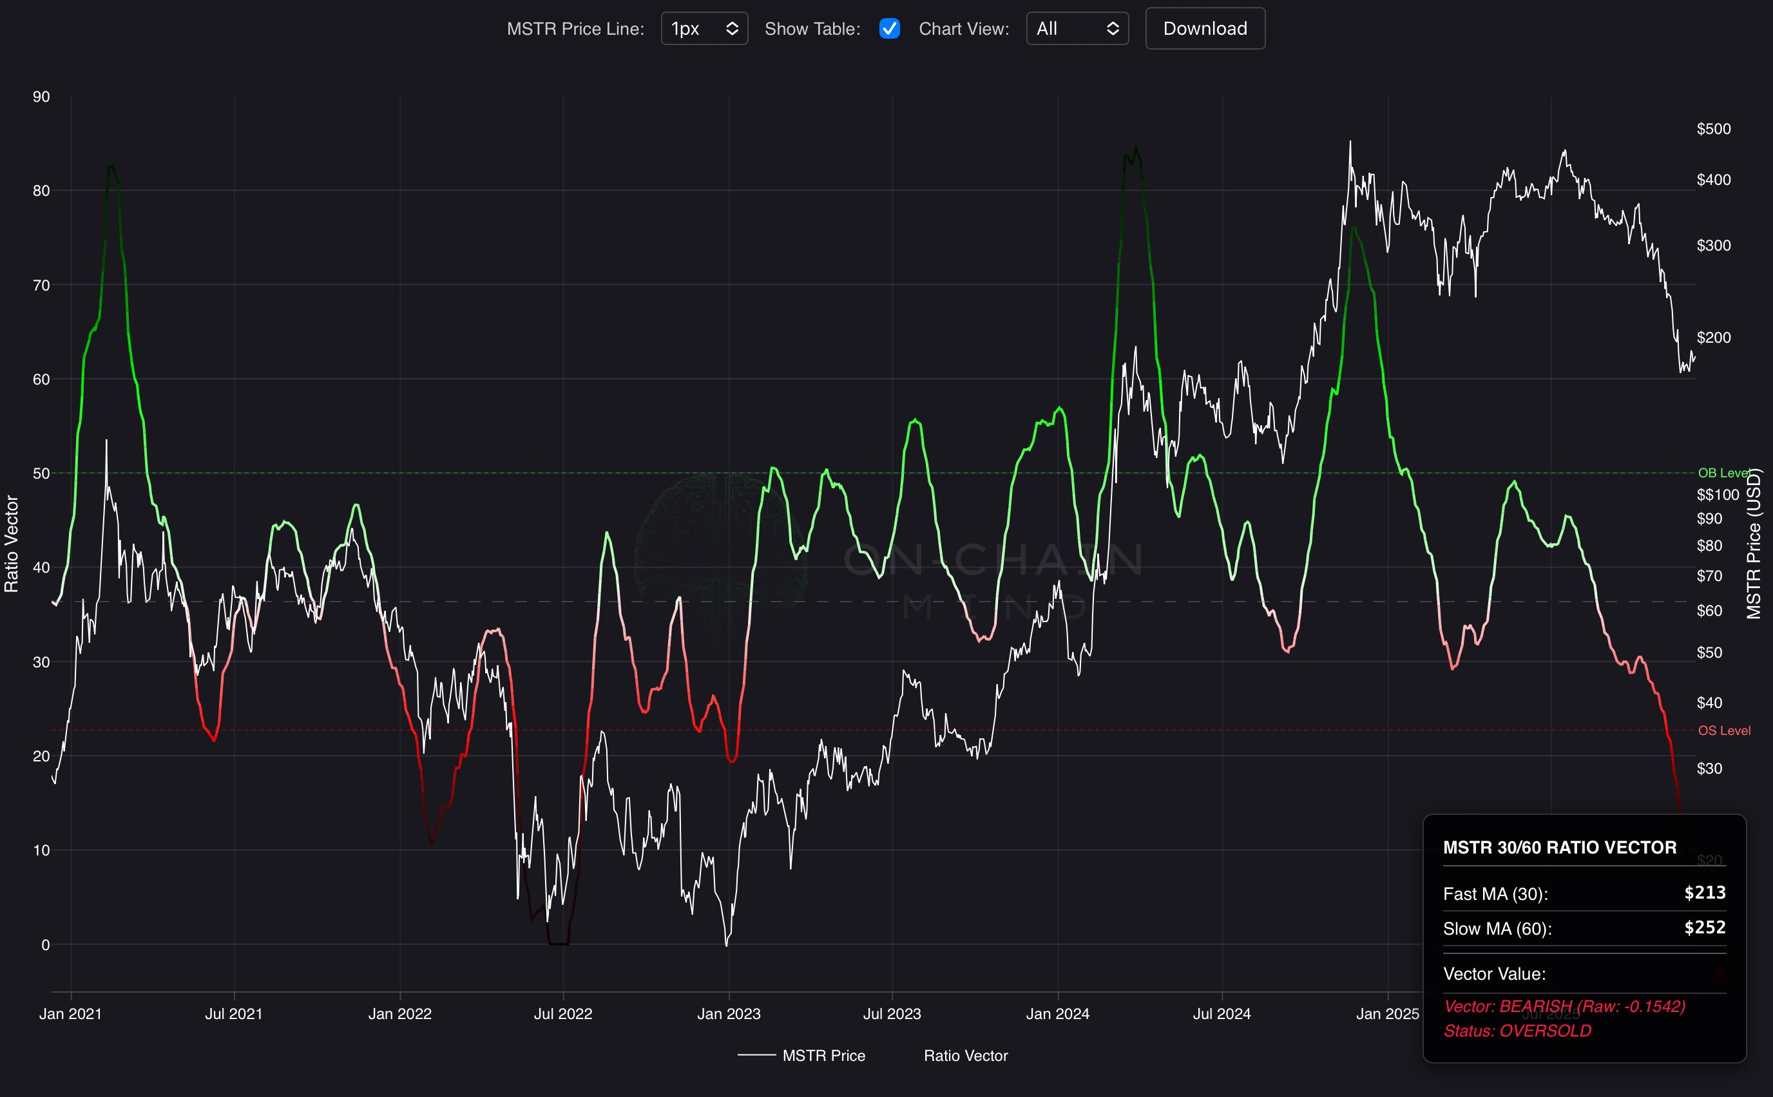The height and width of the screenshot is (1097, 1773).
Task: Click the white line sample in the legend
Action: pos(756,1056)
